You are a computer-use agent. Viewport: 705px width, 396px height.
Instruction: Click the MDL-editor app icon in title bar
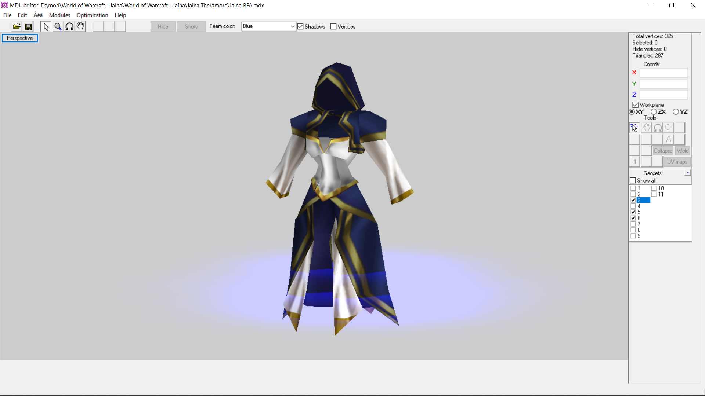(x=4, y=5)
